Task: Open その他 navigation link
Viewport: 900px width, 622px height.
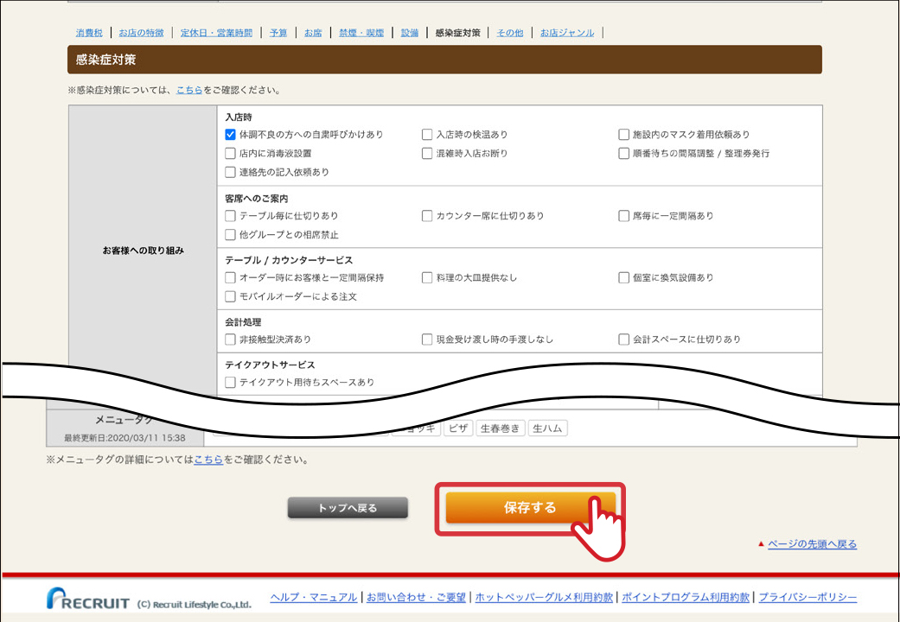Action: coord(510,33)
